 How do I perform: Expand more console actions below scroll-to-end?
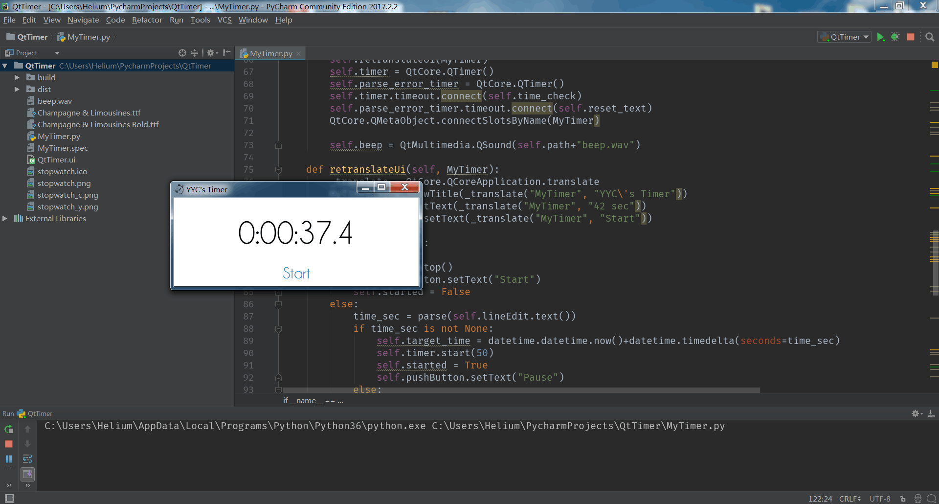(28, 485)
